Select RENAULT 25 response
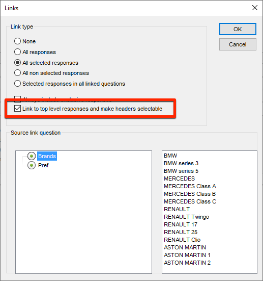263x281 pixels. tap(181, 232)
